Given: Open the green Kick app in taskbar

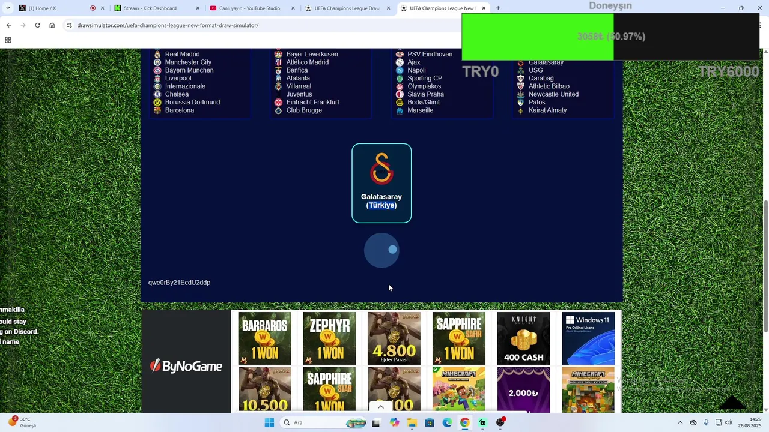Looking at the screenshot, I should pos(482,422).
